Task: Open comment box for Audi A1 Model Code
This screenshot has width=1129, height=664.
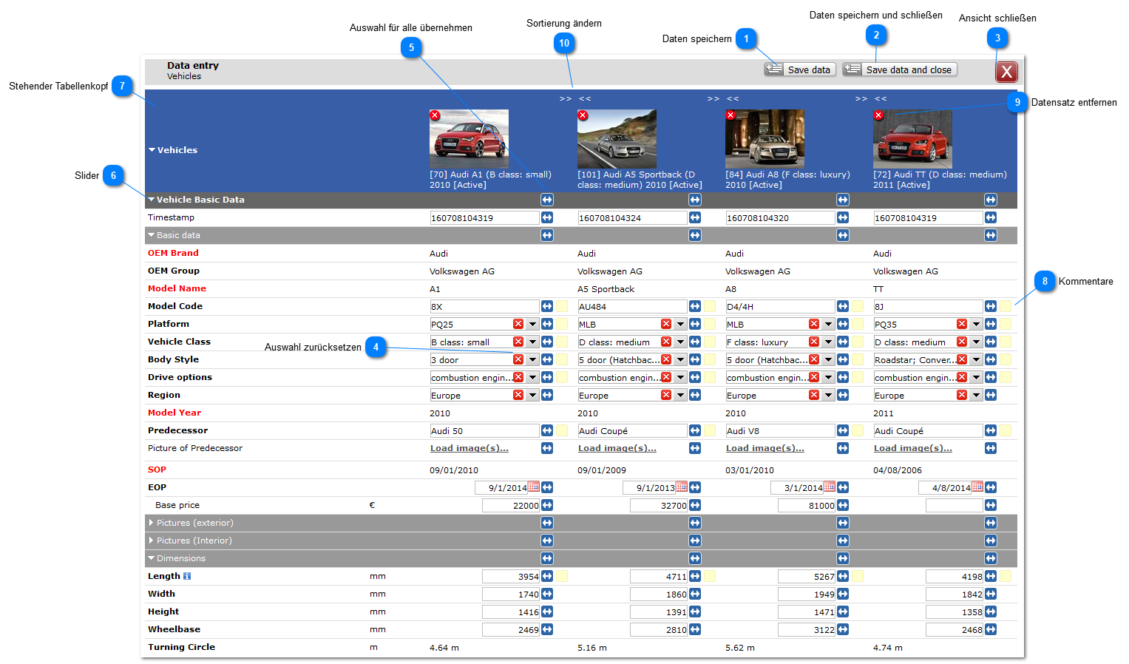Action: 562,306
